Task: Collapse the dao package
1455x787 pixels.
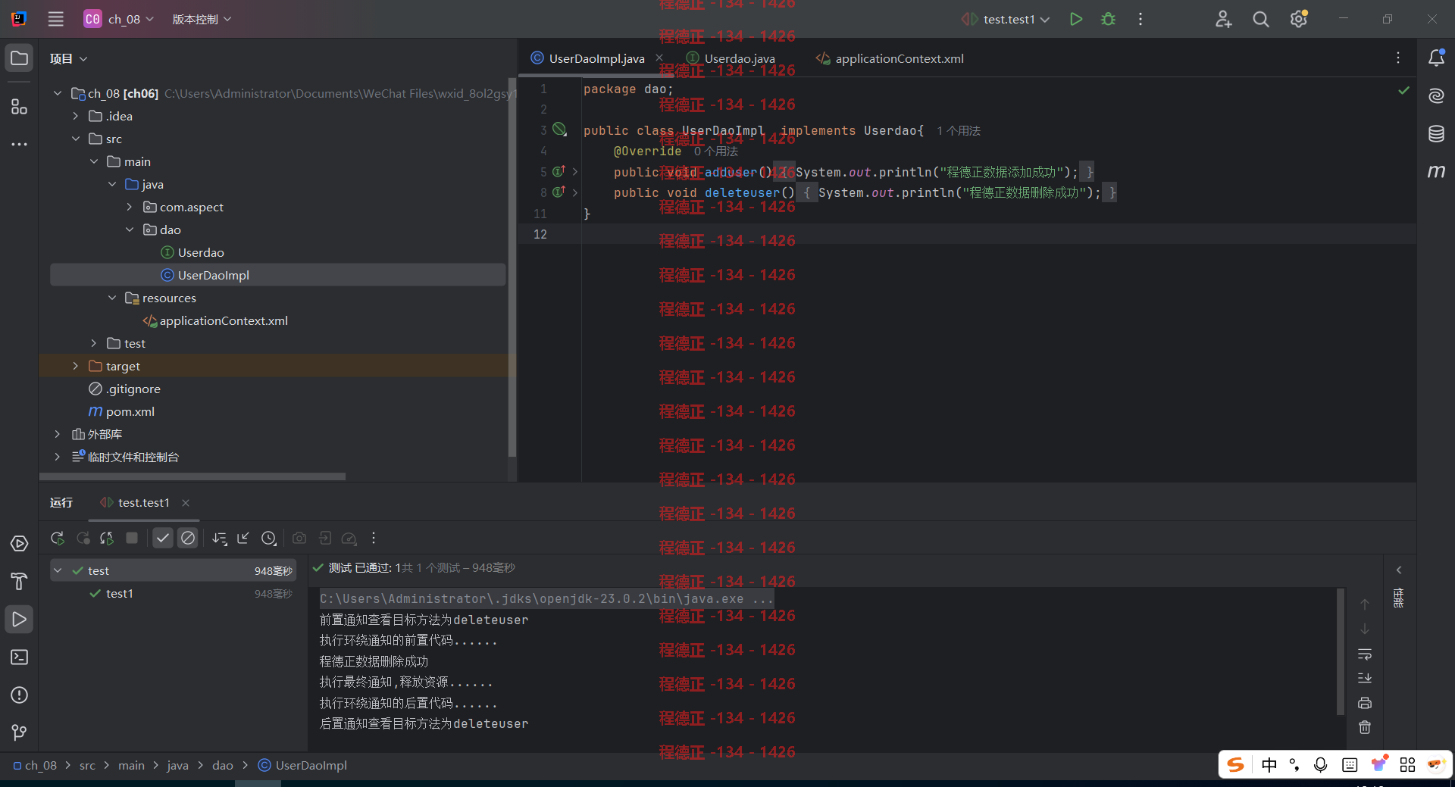Action: coord(130,230)
